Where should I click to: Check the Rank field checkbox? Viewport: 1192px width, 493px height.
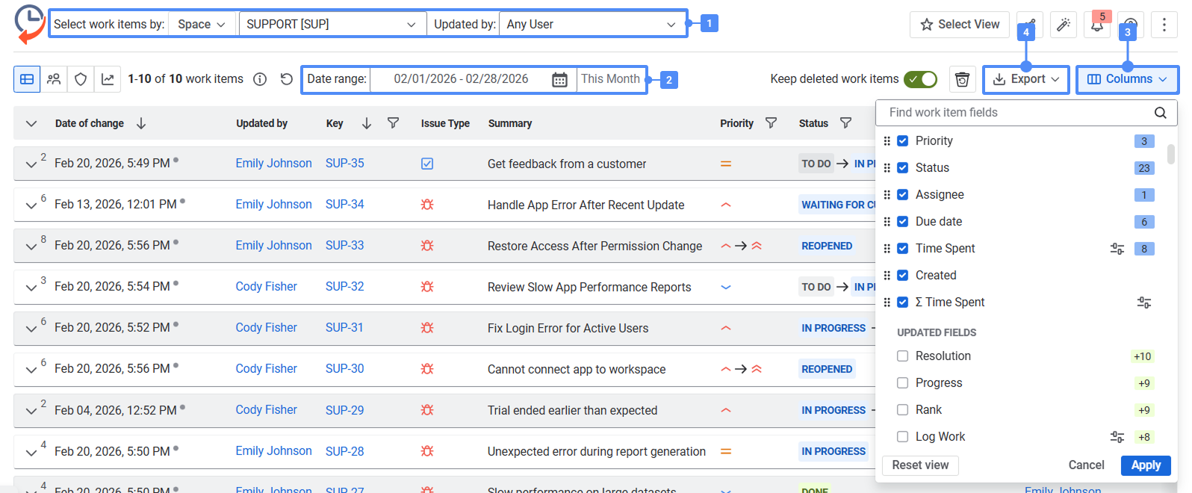pyautogui.click(x=902, y=410)
